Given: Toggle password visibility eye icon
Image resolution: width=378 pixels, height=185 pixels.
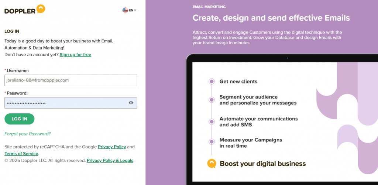Looking at the screenshot, I should coord(131,103).
